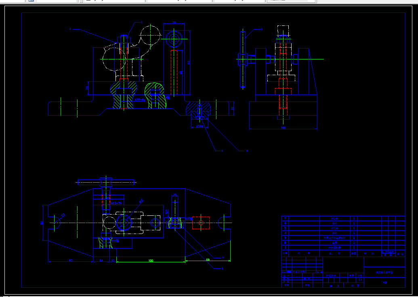Select balloon callout number 7 leader label
418x297 pixels.
point(223,258)
